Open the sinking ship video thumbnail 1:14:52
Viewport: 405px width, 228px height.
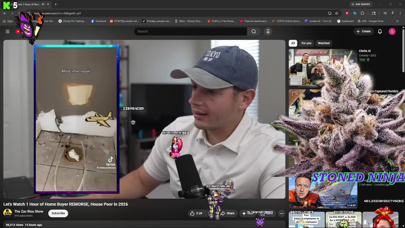click(x=323, y=192)
